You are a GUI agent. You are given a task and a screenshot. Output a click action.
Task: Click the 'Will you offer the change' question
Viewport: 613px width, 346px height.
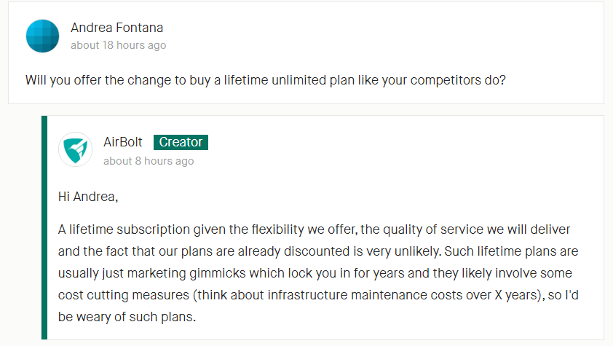point(266,80)
